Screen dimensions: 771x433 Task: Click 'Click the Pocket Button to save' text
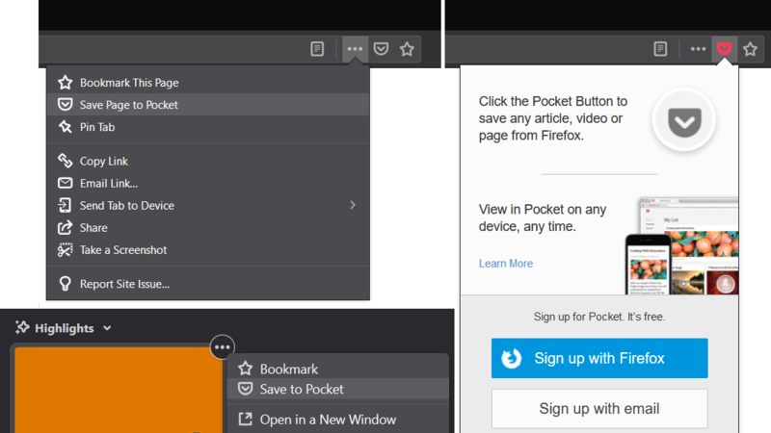coord(553,118)
